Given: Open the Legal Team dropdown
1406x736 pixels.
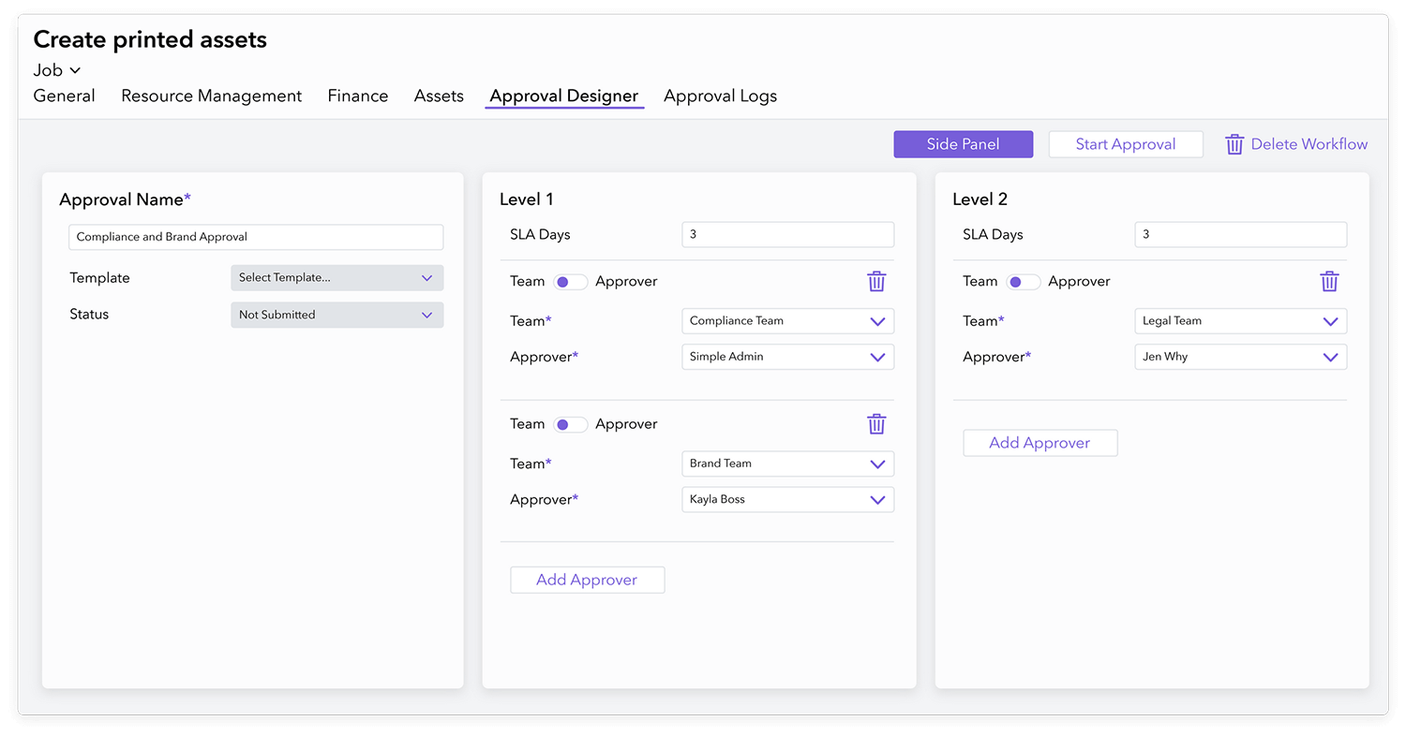Looking at the screenshot, I should (x=1241, y=321).
